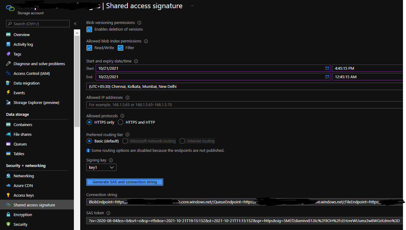
Task: Click the Diagnose and solve problems wrench icon
Action: point(8,64)
